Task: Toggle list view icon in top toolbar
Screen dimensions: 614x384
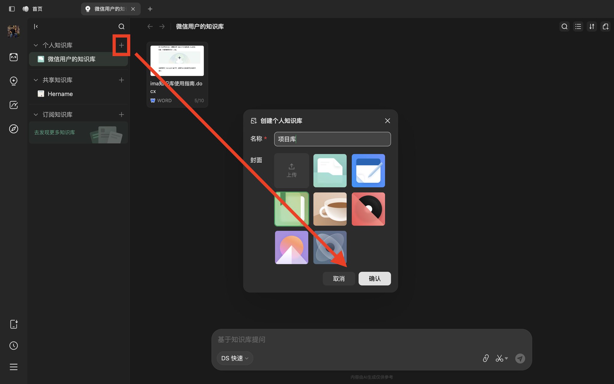Action: [578, 26]
